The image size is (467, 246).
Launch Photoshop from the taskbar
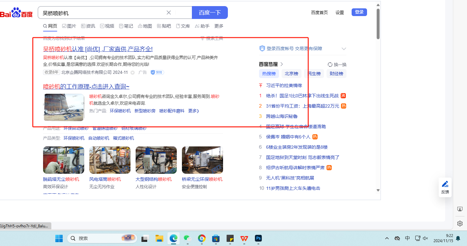tap(258, 238)
